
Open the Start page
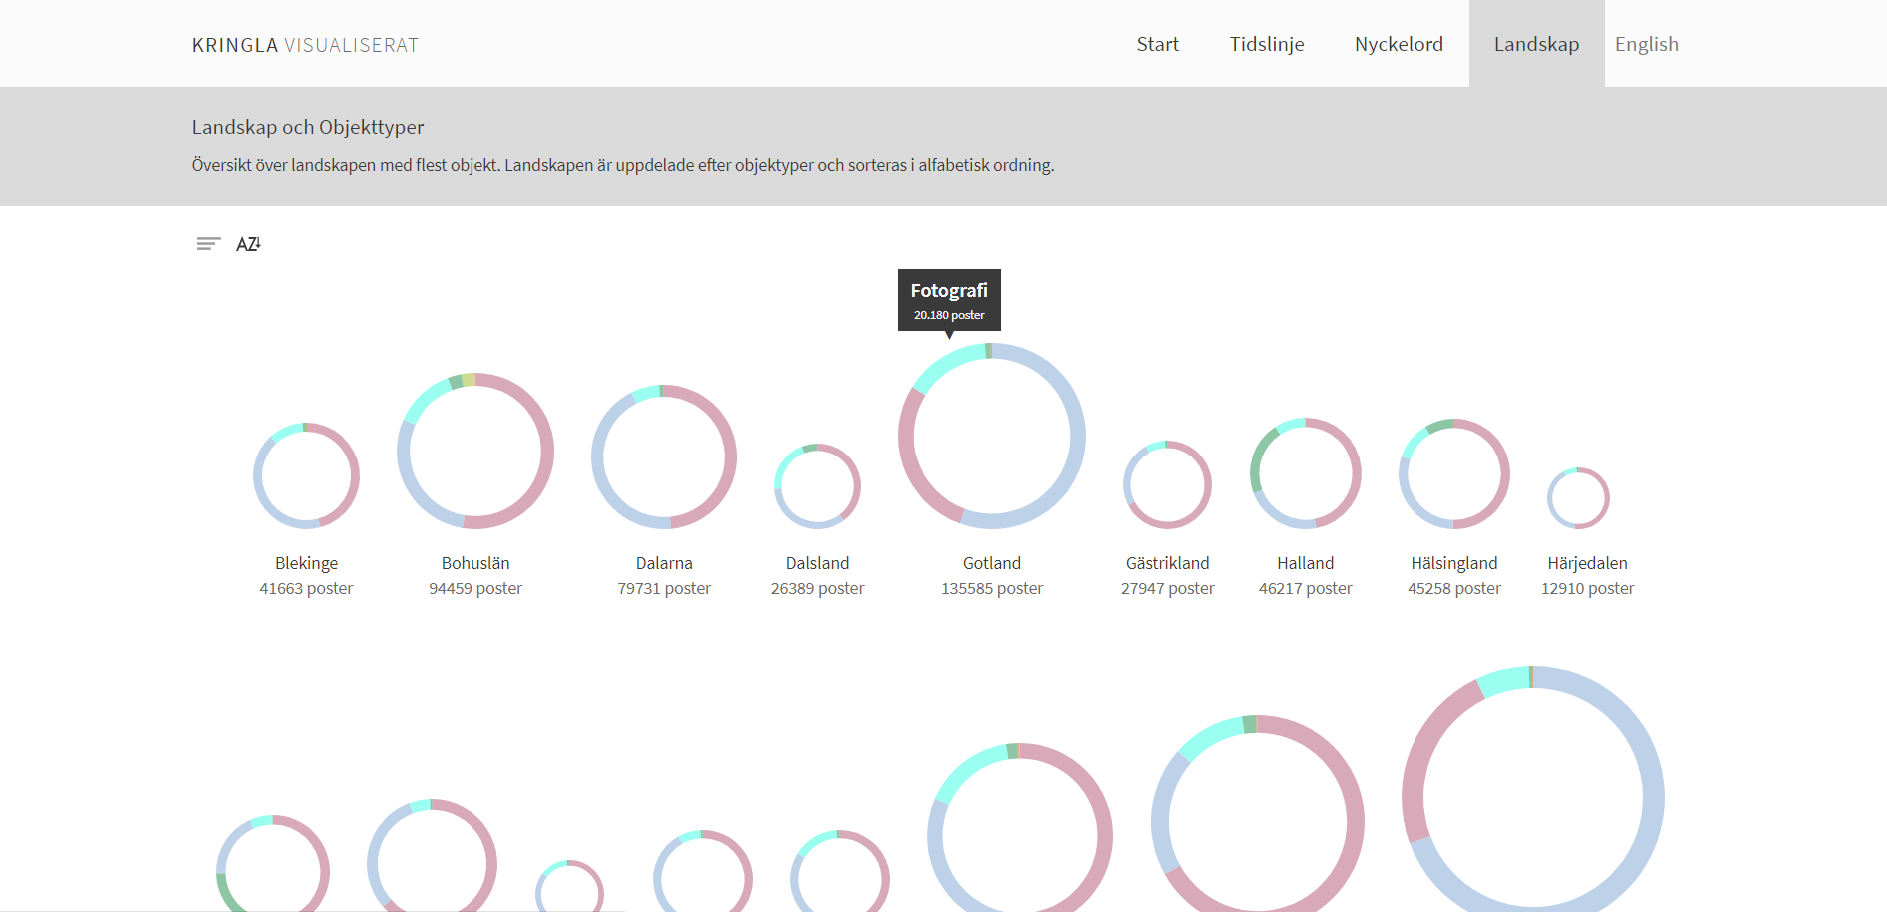1157,44
